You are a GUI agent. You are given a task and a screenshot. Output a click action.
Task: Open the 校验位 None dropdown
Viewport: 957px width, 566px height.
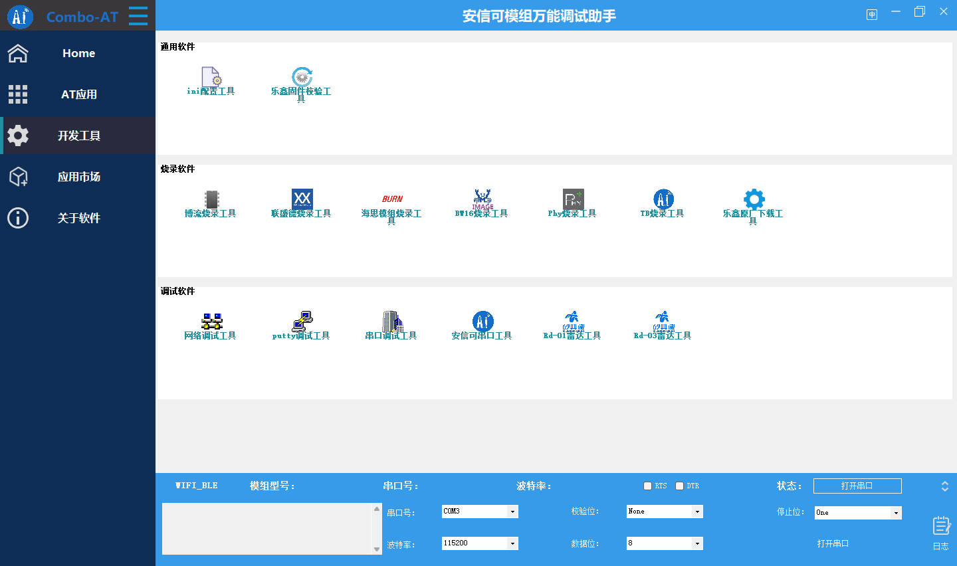click(x=697, y=512)
